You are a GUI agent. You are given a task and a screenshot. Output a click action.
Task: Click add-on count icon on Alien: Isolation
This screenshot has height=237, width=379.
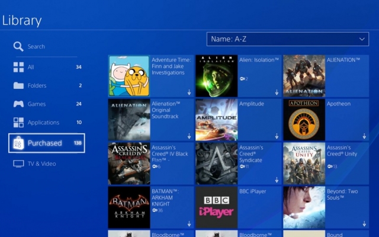tap(242, 79)
